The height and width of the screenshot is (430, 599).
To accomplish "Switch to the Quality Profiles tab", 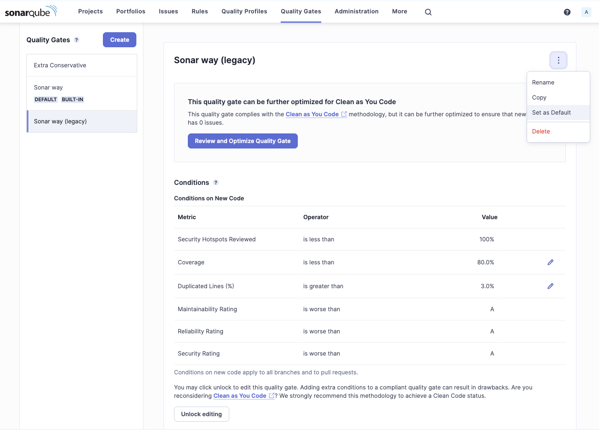I will [244, 12].
